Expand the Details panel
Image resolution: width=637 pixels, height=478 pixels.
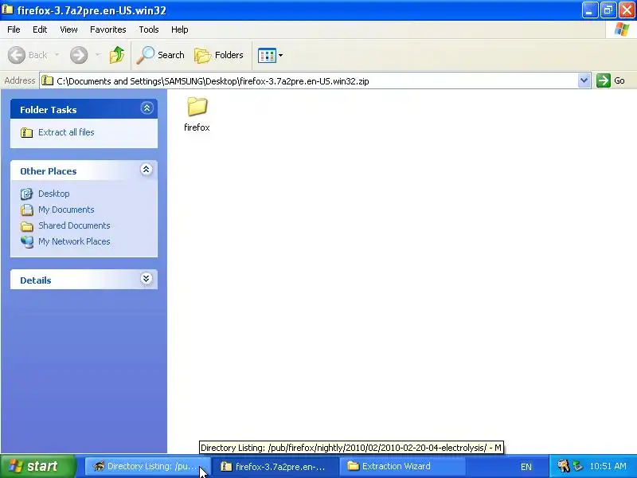tap(147, 278)
